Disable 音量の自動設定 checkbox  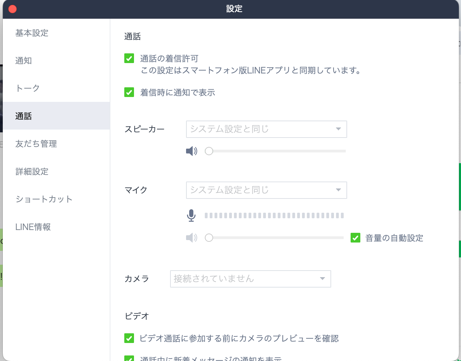(x=355, y=238)
